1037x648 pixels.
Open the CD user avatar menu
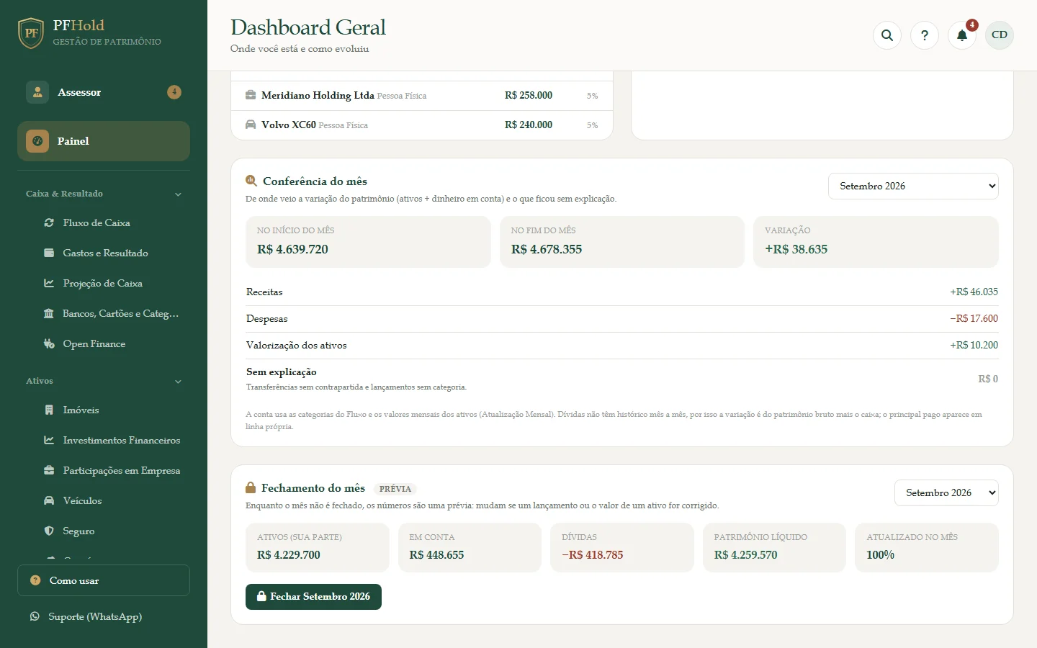click(x=1000, y=35)
